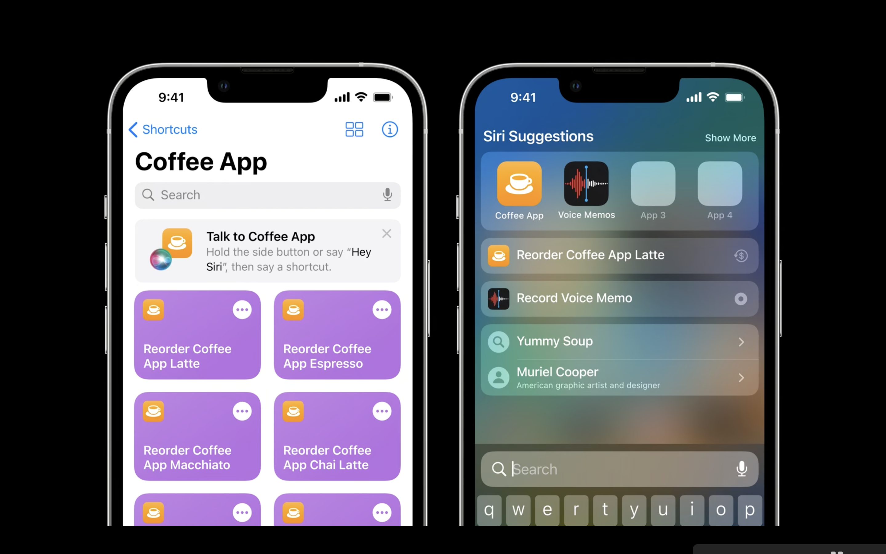Switch to the Shortcuts app gallery view

[x=354, y=128]
